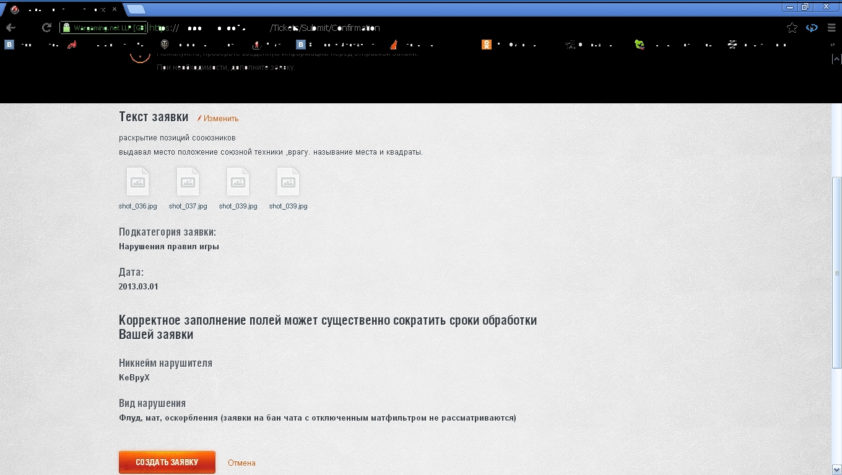The height and width of the screenshot is (475, 842).
Task: Go back using the browser back arrow
Action: point(11,28)
